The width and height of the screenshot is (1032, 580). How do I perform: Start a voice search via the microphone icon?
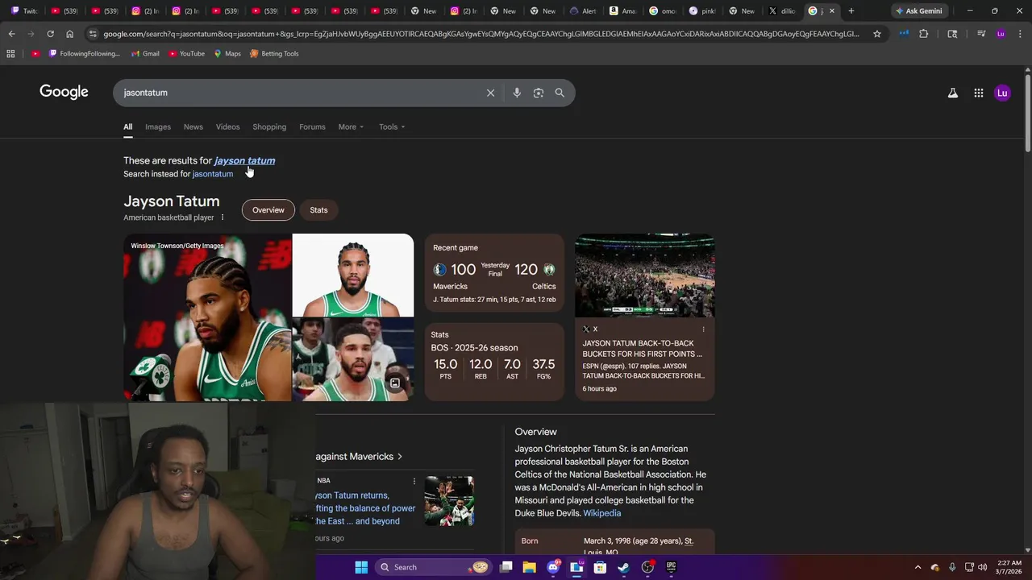517,93
